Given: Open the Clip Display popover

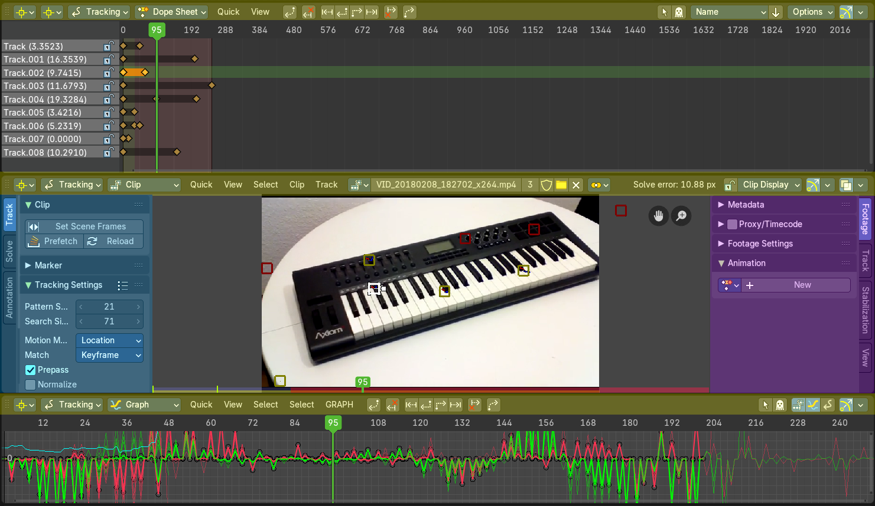Looking at the screenshot, I should click(x=770, y=185).
